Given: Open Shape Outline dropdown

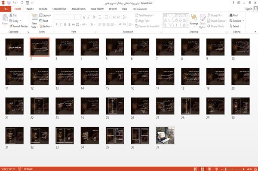Looking at the screenshot, I should 217,21.
